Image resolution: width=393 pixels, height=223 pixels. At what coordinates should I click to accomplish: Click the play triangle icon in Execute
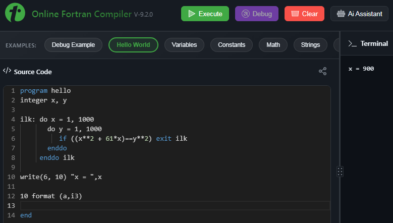(x=192, y=14)
